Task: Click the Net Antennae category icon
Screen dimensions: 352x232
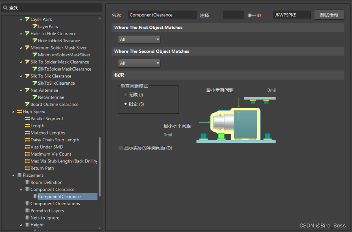Action: (27, 90)
